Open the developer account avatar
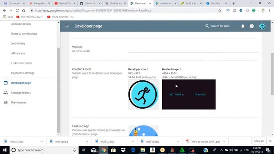Screen dimensions: 274x154 tap(262, 26)
